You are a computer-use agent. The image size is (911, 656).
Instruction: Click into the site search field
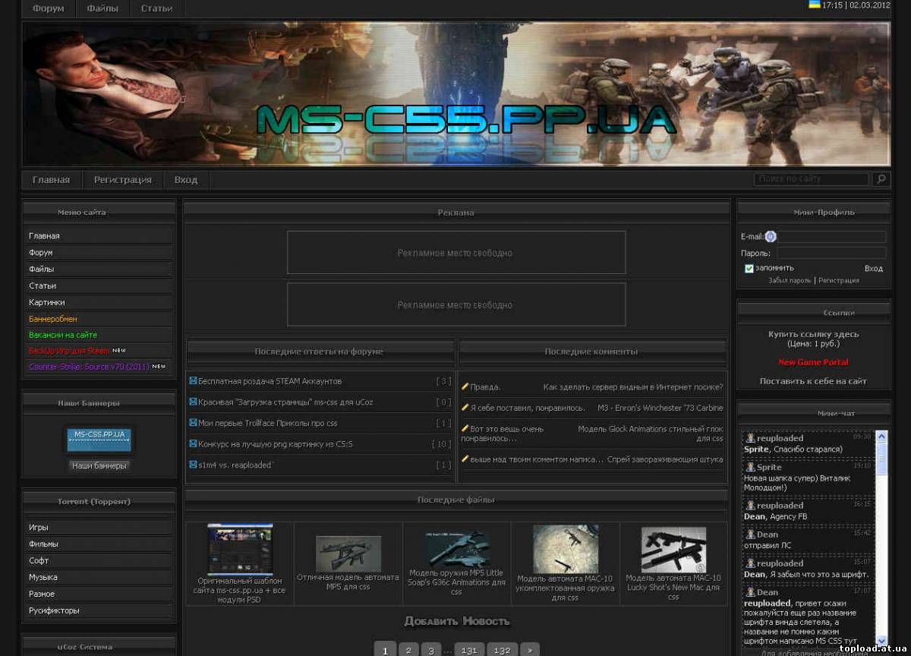pos(812,179)
